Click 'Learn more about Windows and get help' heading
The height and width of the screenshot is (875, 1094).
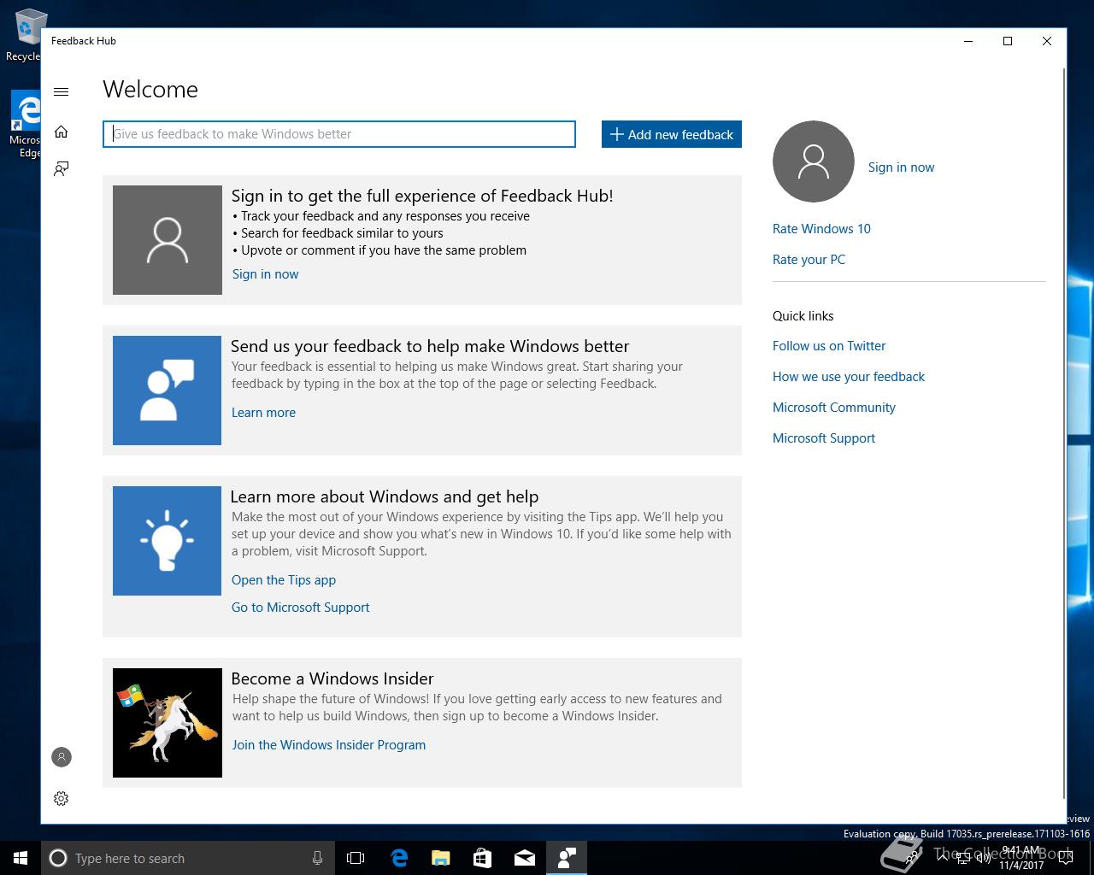pos(385,496)
